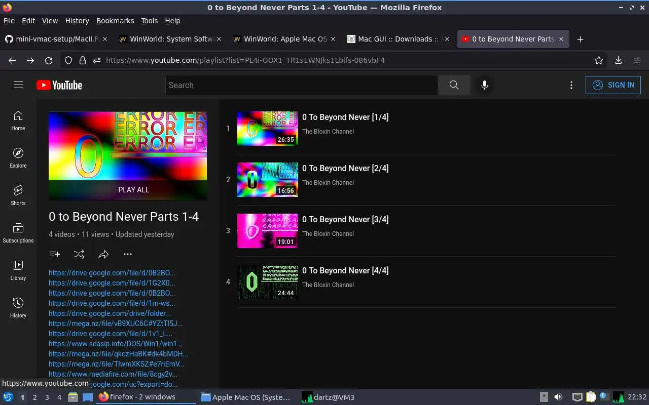
Task: Open The Bloxin Channel under video 1
Action: [328, 132]
